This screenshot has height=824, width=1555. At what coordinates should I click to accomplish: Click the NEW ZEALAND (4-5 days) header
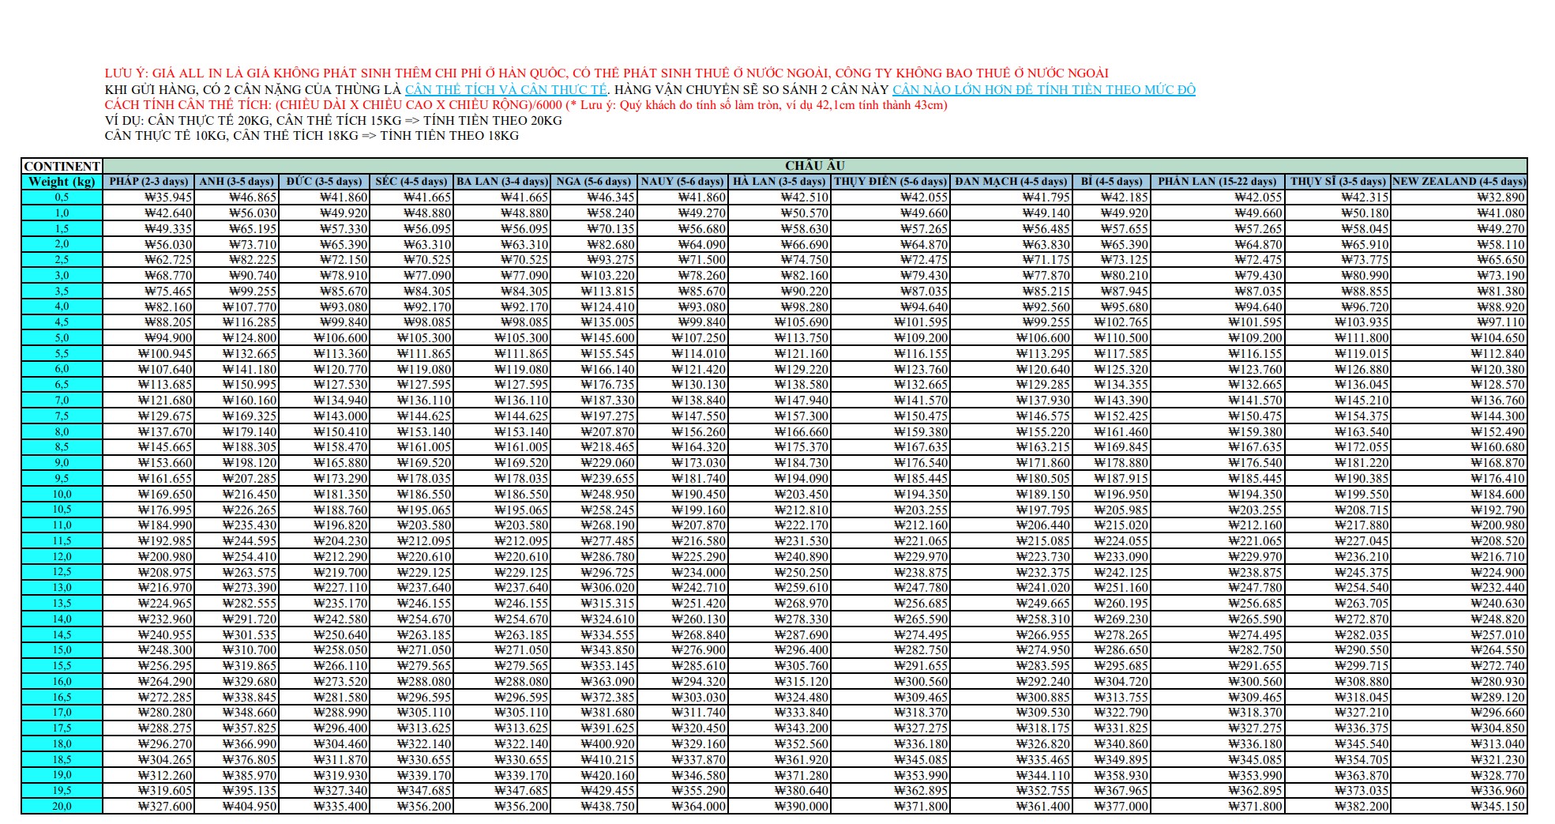click(1459, 182)
